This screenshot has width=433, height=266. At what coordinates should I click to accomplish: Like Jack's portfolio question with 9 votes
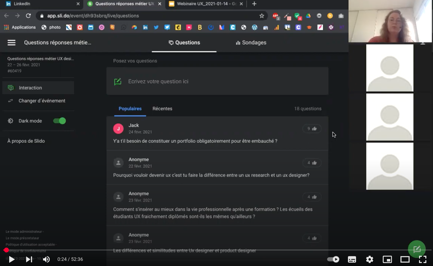pyautogui.click(x=312, y=129)
